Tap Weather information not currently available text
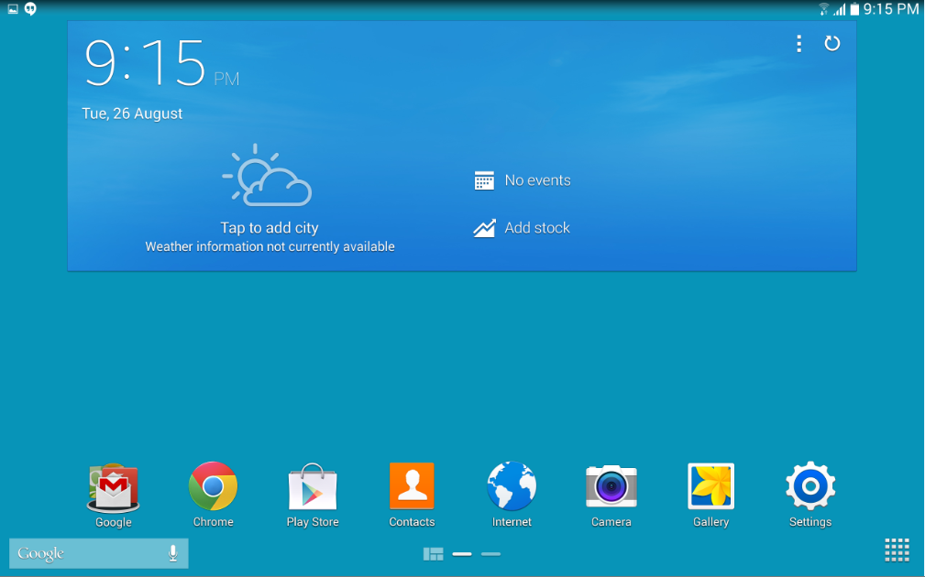 click(x=270, y=246)
